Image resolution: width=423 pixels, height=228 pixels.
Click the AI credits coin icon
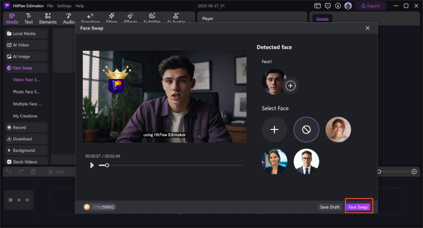pos(87,207)
